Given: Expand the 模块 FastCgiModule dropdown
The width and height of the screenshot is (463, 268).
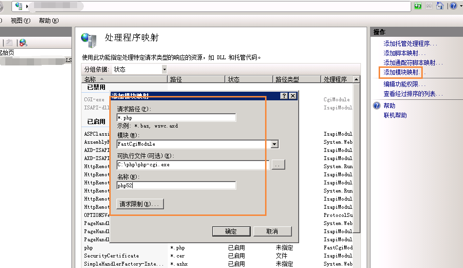Looking at the screenshot, I should pos(275,144).
